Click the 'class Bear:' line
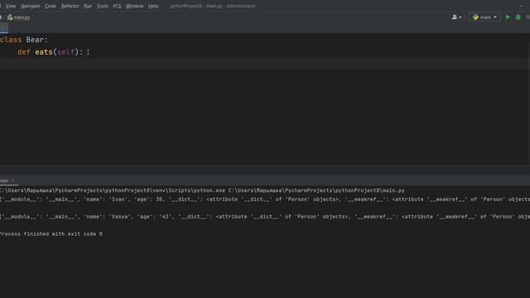This screenshot has width=530, height=298. (x=24, y=40)
